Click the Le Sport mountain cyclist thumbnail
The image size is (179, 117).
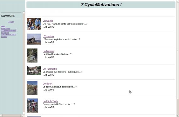32,88
